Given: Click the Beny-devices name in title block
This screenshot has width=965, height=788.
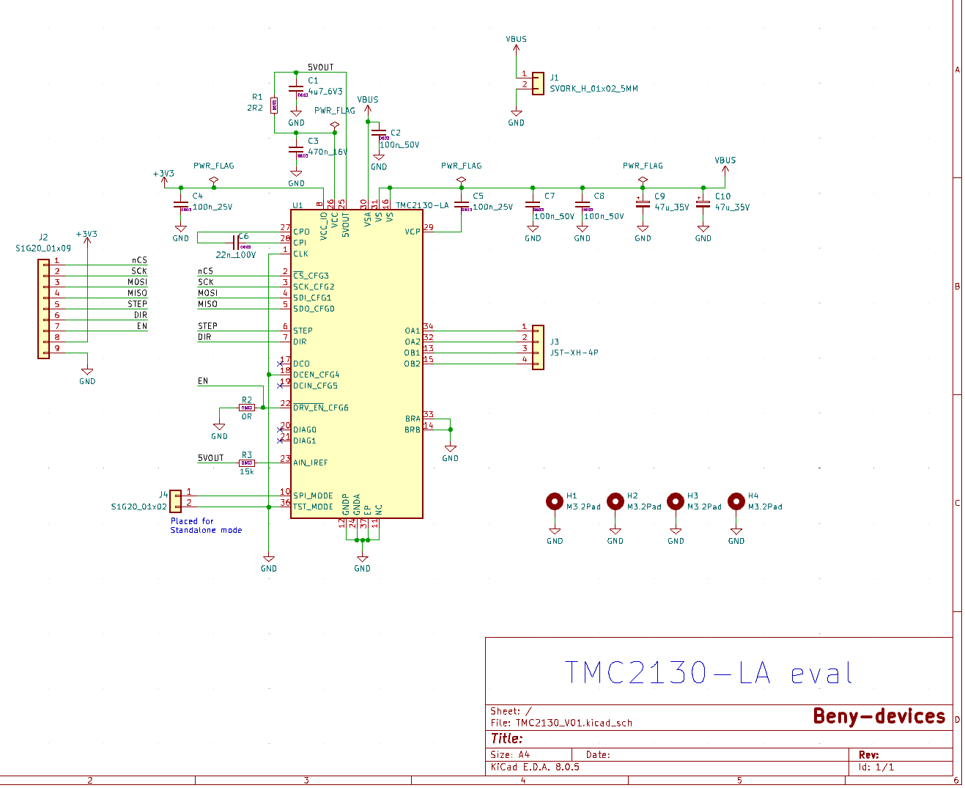Looking at the screenshot, I should coord(879,715).
